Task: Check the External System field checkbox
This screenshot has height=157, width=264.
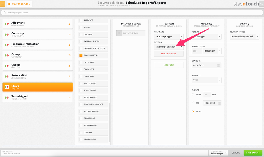Action: (x=81, y=41)
